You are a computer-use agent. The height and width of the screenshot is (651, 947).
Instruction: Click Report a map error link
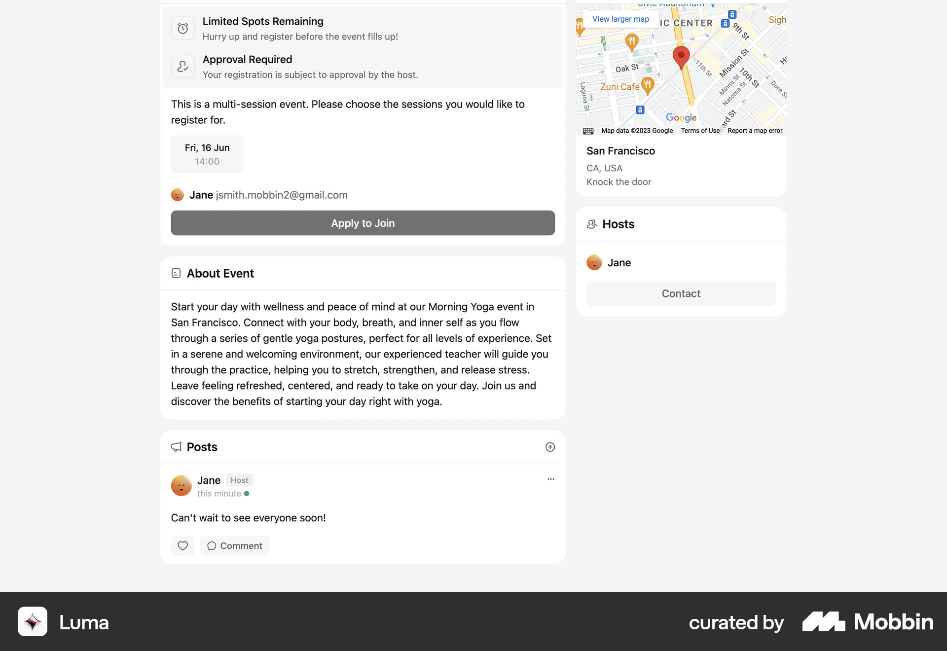click(x=755, y=131)
